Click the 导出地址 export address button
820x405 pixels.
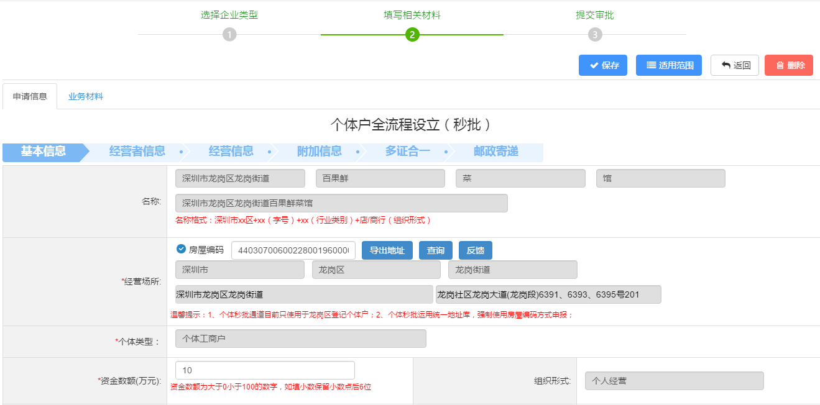(x=387, y=250)
